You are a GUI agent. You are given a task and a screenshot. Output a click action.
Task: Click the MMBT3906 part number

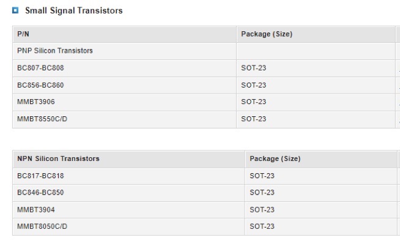(36, 102)
